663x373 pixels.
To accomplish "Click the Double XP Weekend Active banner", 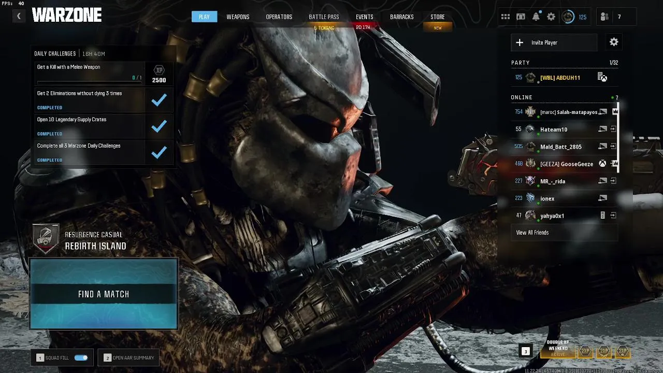I will (558, 350).
